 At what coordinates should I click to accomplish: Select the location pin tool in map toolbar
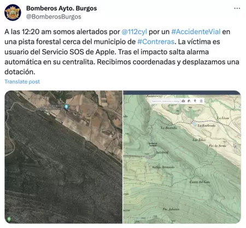[x=195, y=101]
